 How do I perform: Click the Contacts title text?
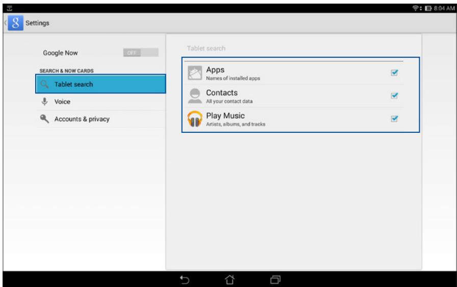tap(222, 93)
